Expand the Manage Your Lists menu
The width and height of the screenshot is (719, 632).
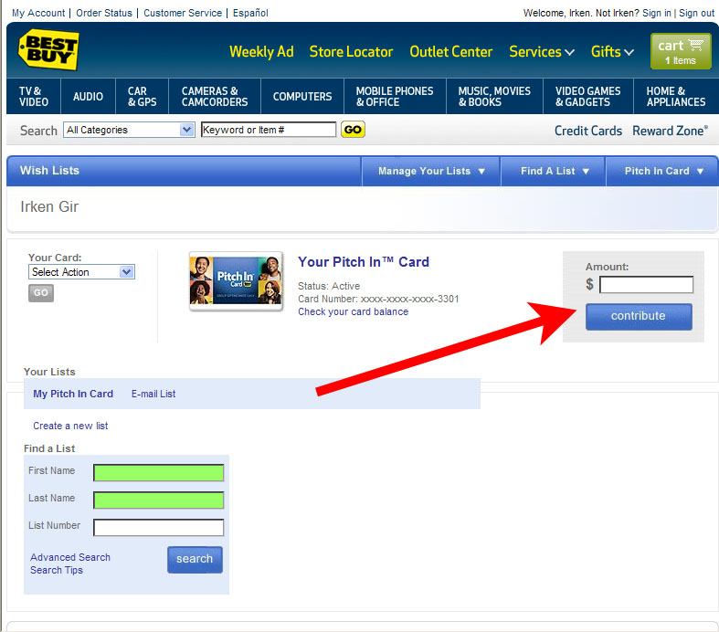click(431, 171)
